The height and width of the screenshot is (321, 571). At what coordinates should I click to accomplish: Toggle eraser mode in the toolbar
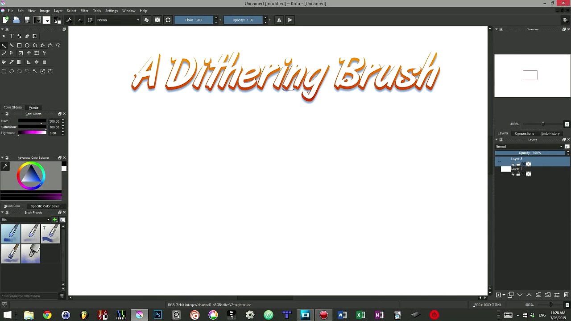pos(146,20)
